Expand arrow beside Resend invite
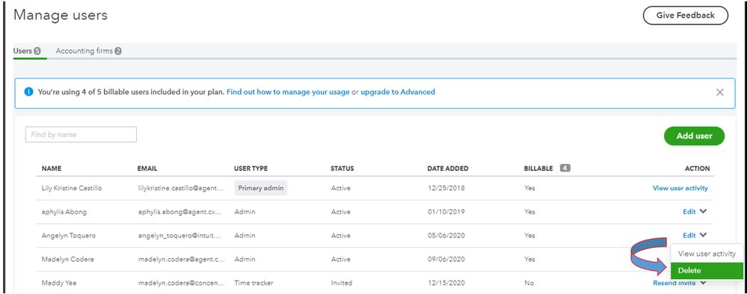Screen dimensions: 747x294 click(x=704, y=284)
